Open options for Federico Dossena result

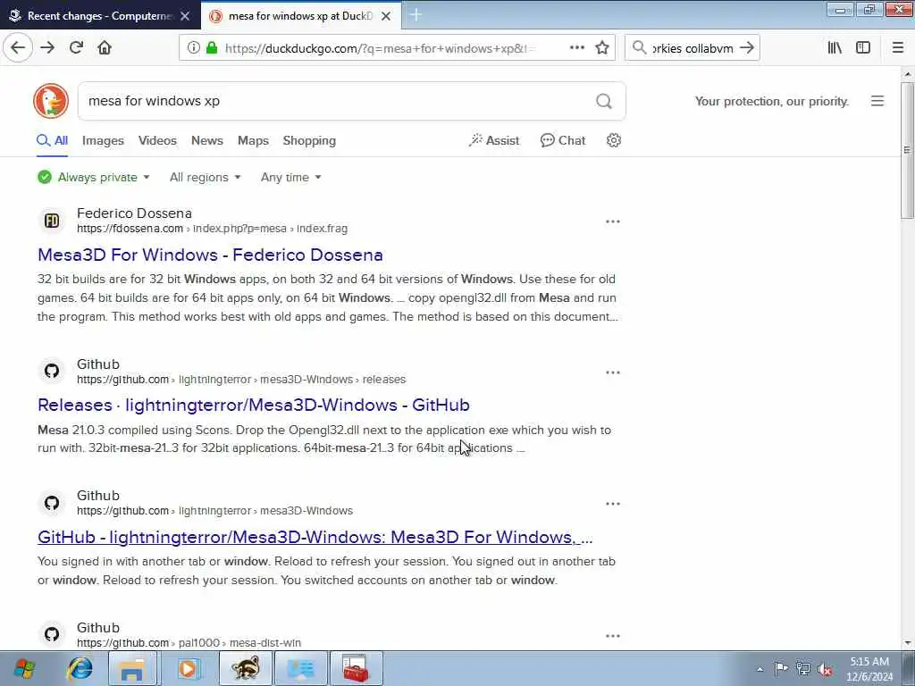coord(613,222)
